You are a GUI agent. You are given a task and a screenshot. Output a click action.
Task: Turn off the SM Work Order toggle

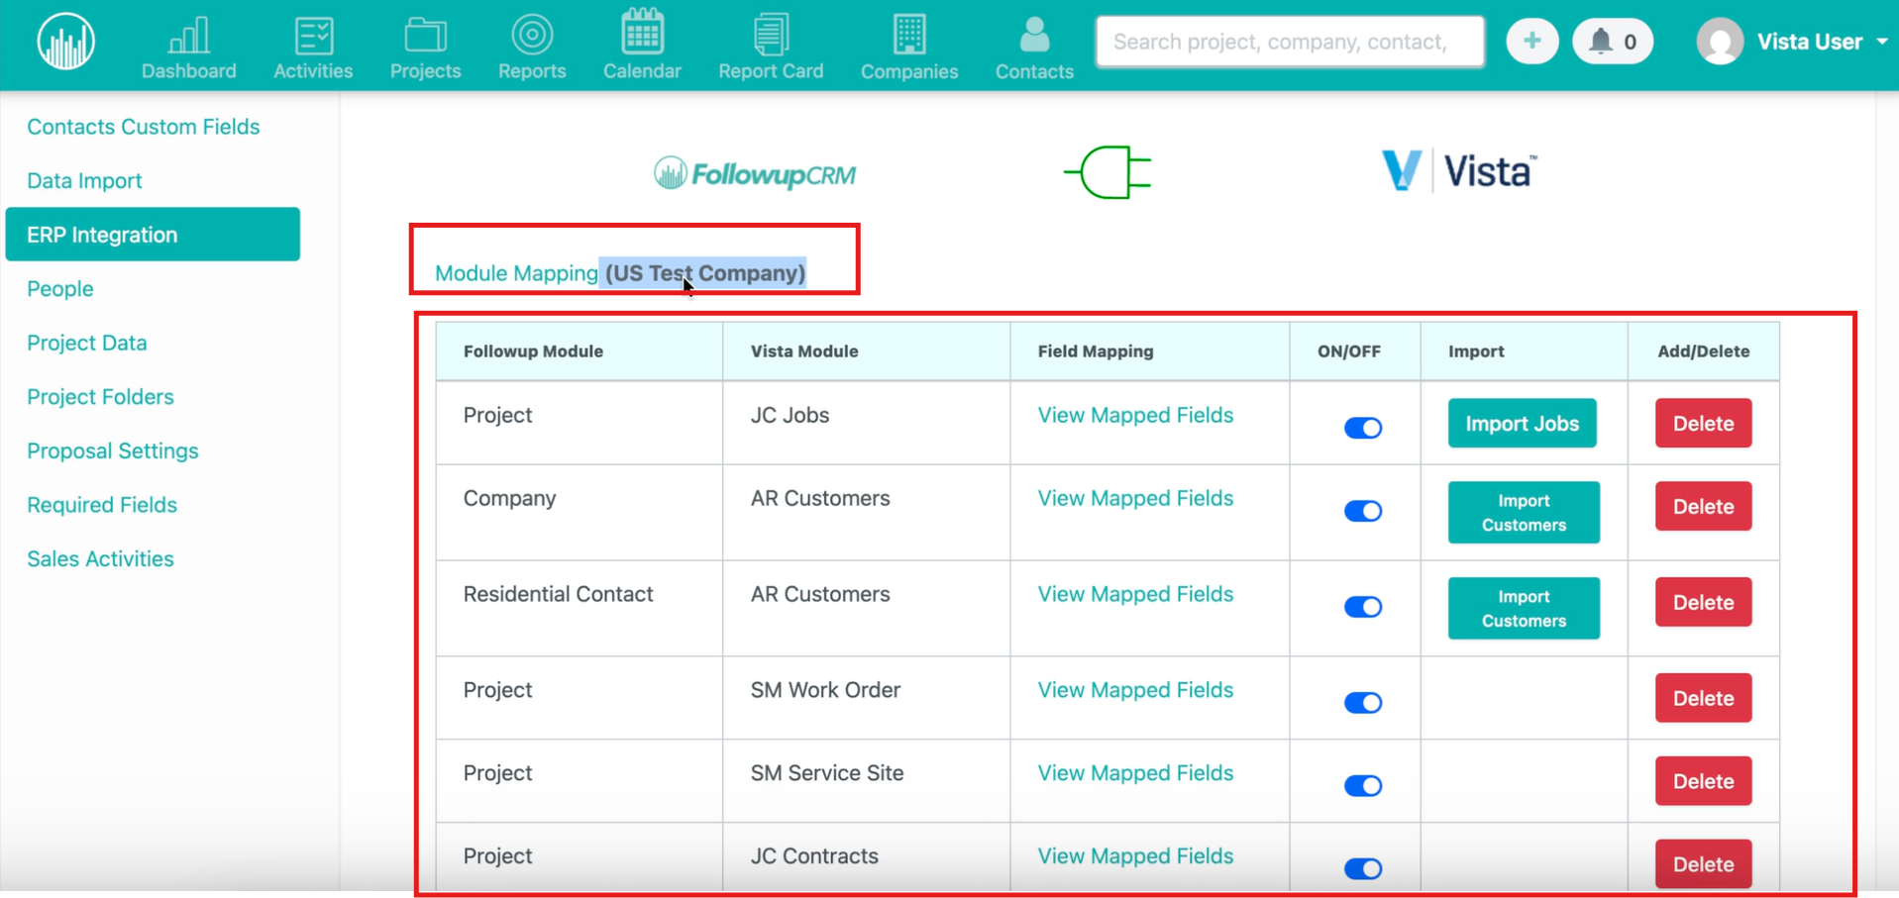click(x=1362, y=703)
